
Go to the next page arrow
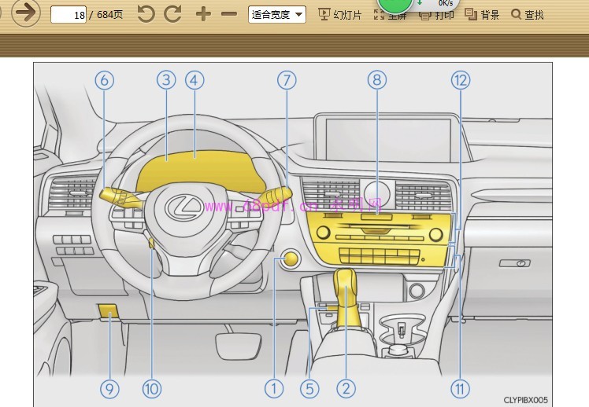click(26, 13)
